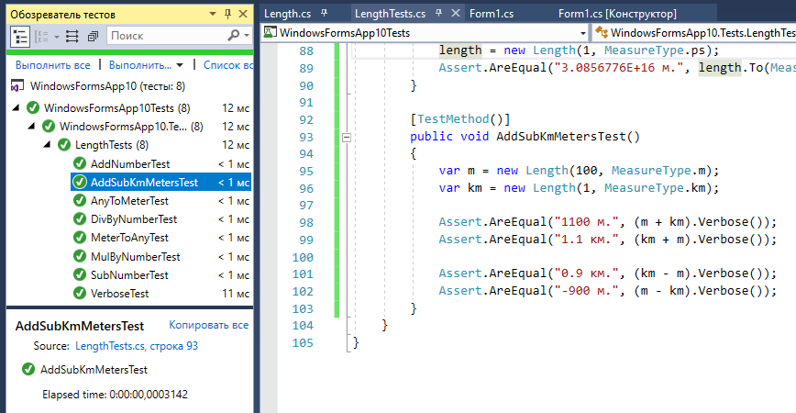Viewport: 796px width, 413px height.
Task: Select VerboseTest in the test list
Action: [x=119, y=293]
